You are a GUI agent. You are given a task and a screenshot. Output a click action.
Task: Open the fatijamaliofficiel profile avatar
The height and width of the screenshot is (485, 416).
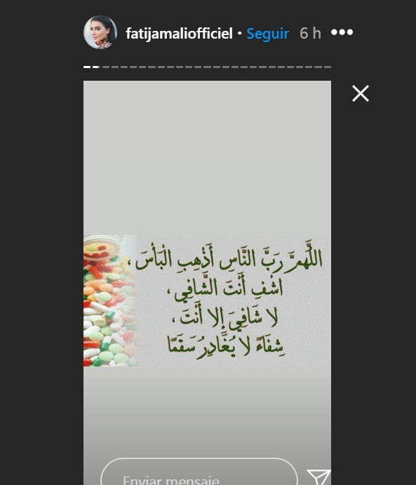coord(100,32)
